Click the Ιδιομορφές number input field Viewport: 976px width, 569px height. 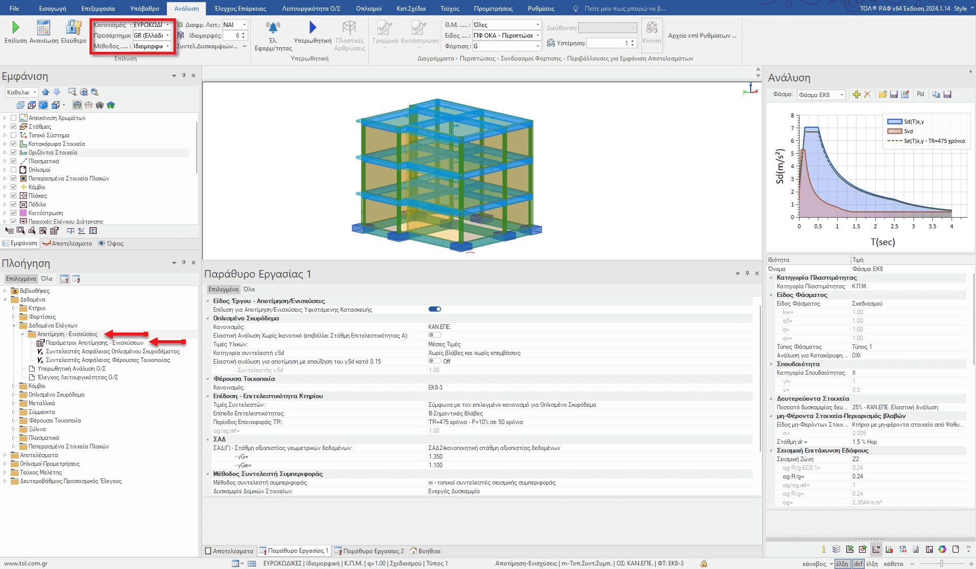coord(233,36)
